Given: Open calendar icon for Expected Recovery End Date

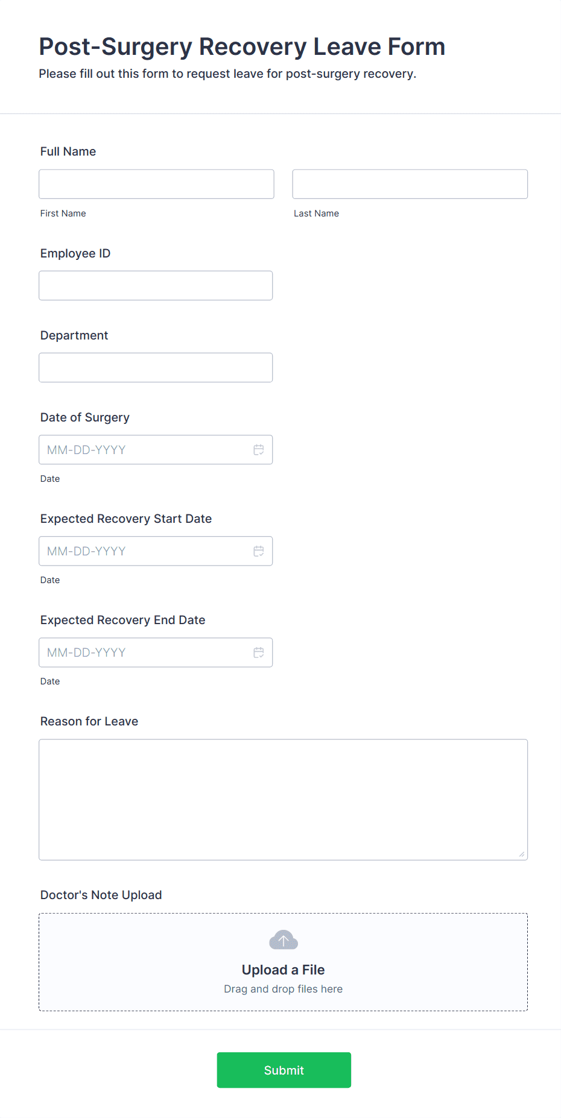Looking at the screenshot, I should (259, 652).
